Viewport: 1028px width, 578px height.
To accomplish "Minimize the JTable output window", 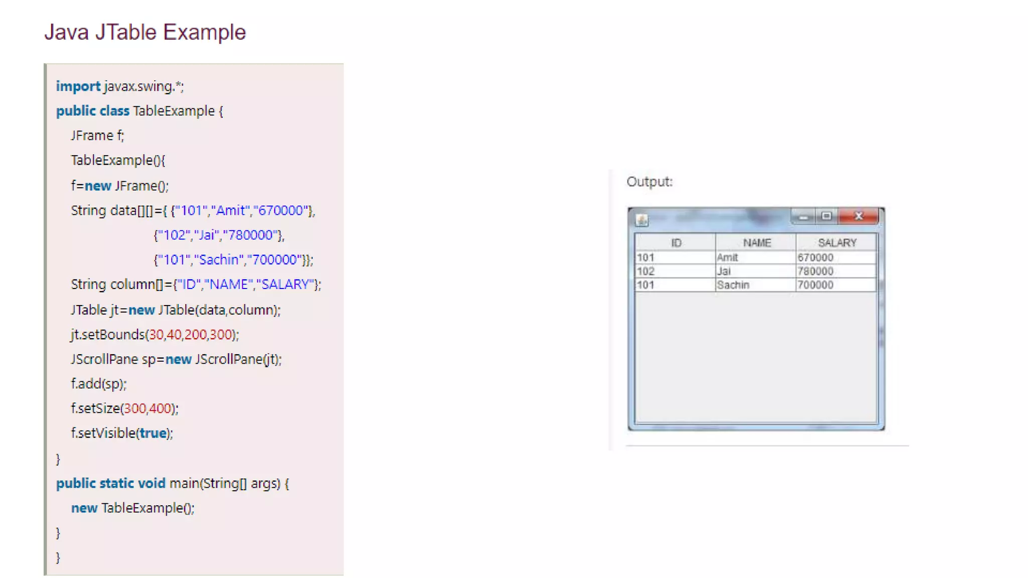I will click(x=803, y=216).
